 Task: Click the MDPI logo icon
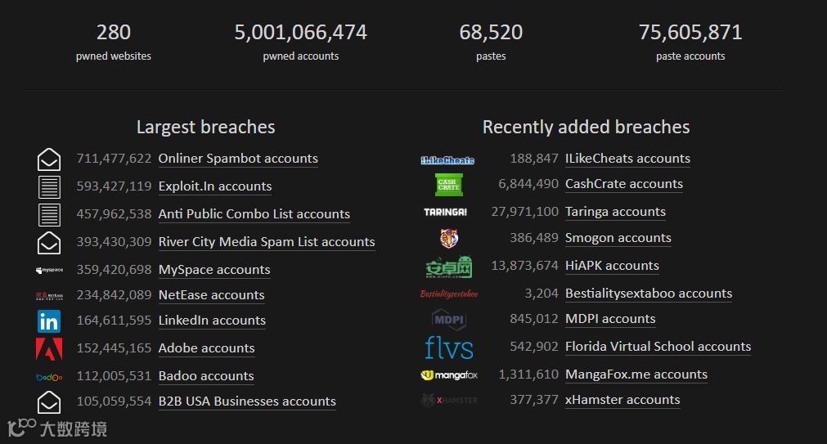(449, 320)
